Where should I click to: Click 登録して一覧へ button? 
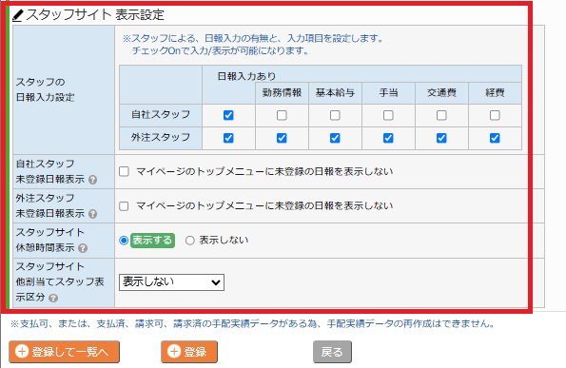pos(65,352)
